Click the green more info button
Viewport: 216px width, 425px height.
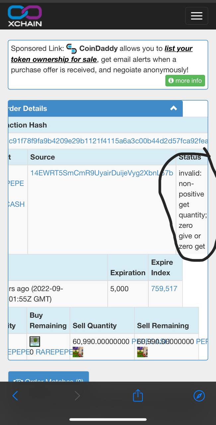(185, 81)
